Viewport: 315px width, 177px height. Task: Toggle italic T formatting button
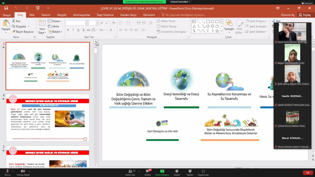(x=73, y=30)
